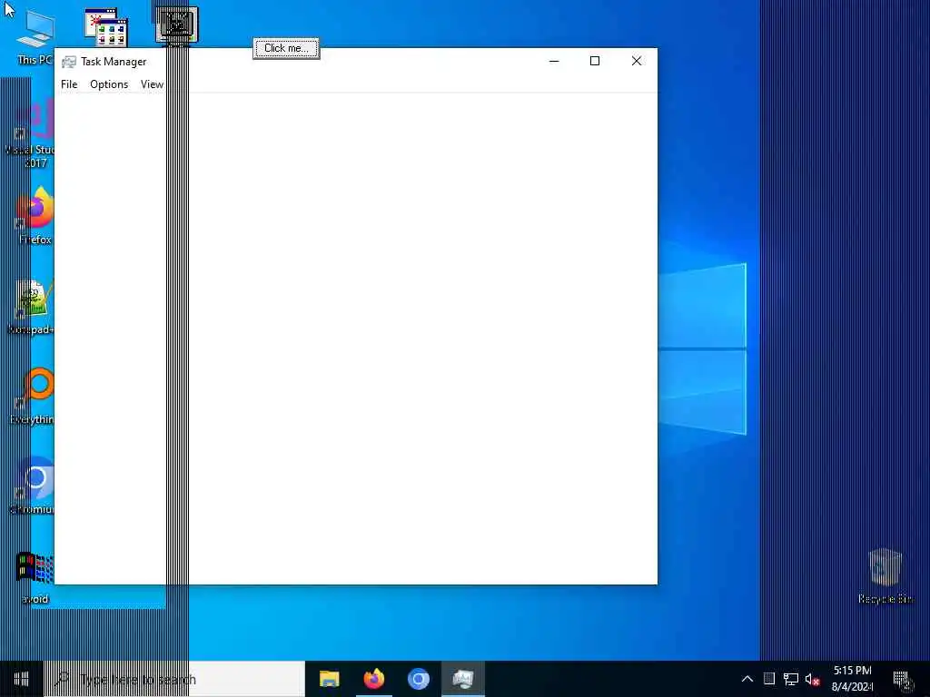This screenshot has height=697, width=930.
Task: Close the Task Manager window
Action: pyautogui.click(x=637, y=61)
